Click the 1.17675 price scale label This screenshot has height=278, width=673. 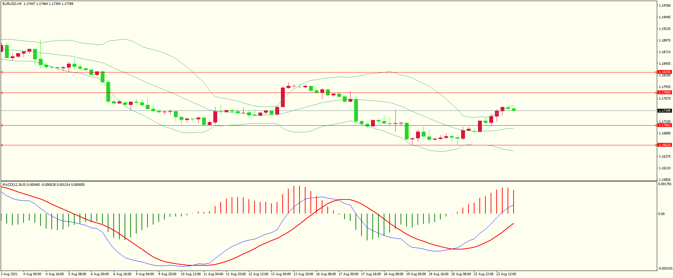coord(665,99)
